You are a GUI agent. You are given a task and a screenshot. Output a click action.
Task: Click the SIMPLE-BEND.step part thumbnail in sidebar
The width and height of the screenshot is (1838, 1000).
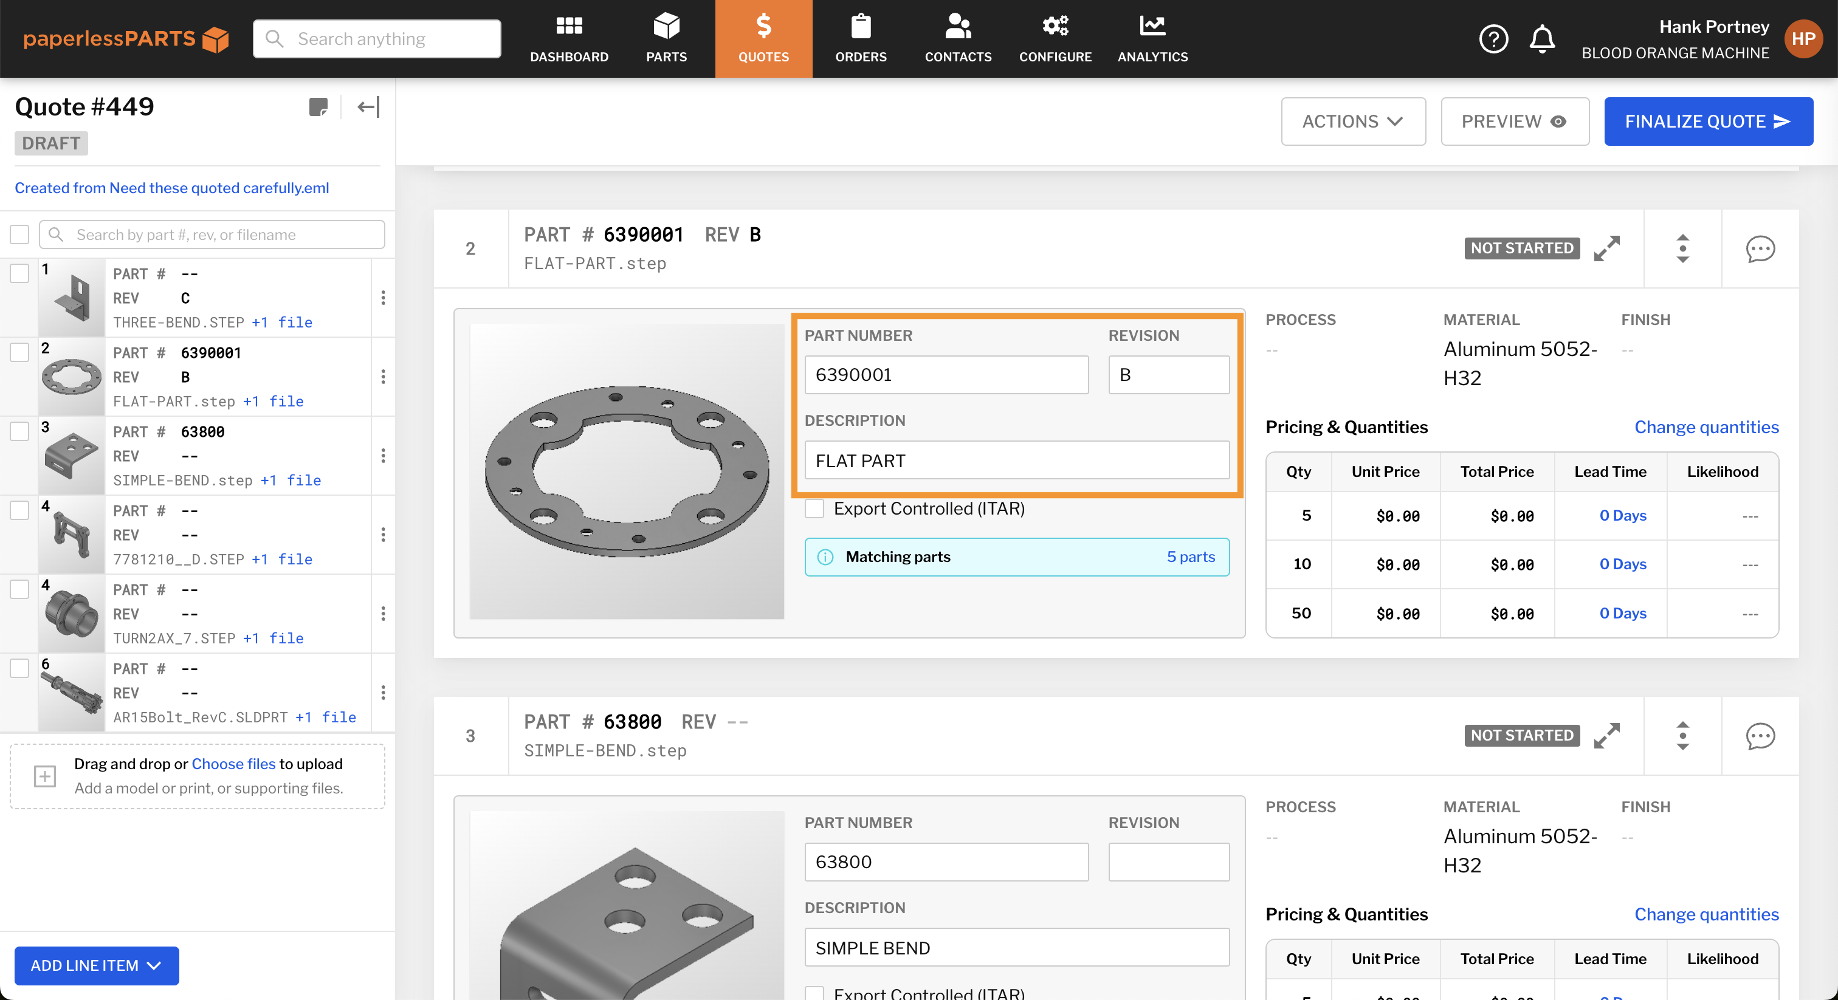(x=71, y=456)
